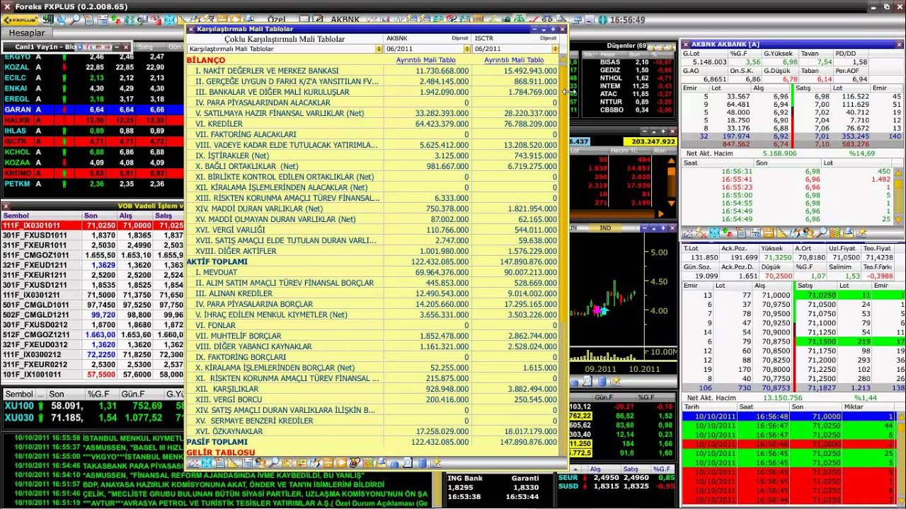Click the FXPLUS logo button
The height and width of the screenshot is (509, 906).
point(20,21)
